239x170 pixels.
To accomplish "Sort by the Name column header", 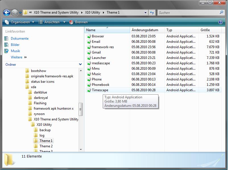I will click(x=107, y=30).
